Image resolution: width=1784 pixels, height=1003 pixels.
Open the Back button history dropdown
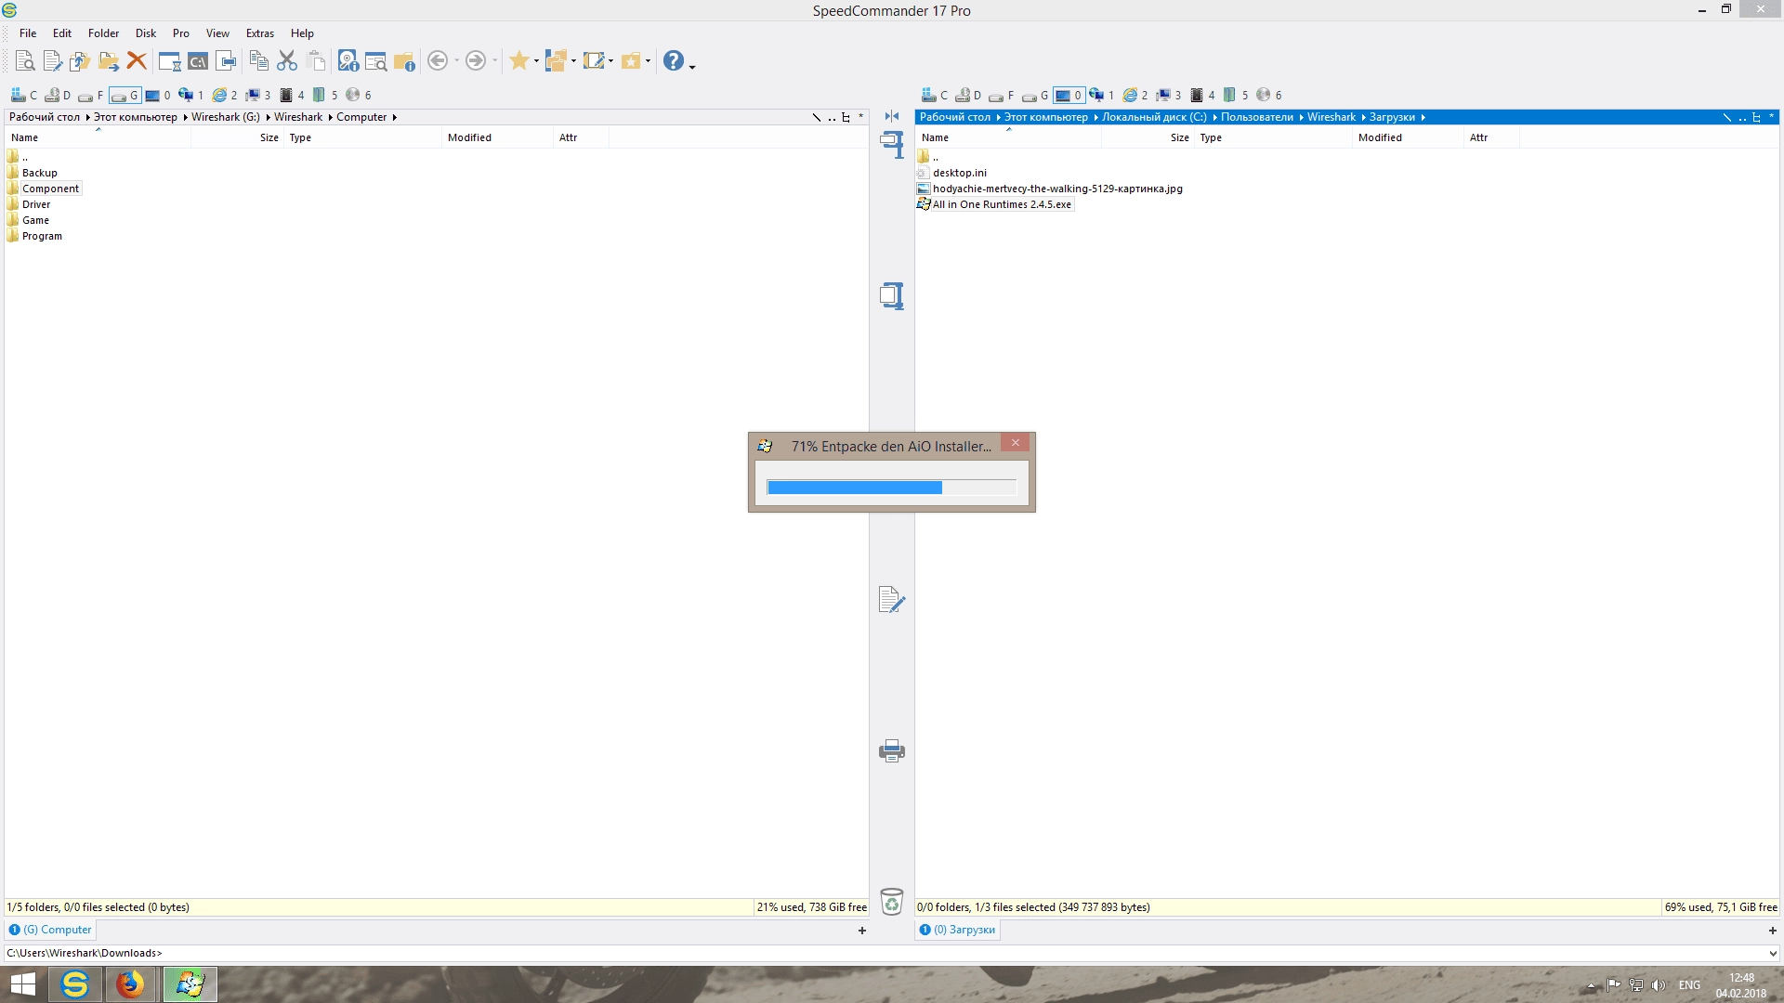tap(456, 61)
